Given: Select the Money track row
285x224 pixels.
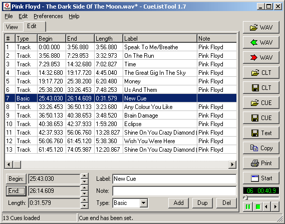Looking at the screenshot, I should 121,81.
